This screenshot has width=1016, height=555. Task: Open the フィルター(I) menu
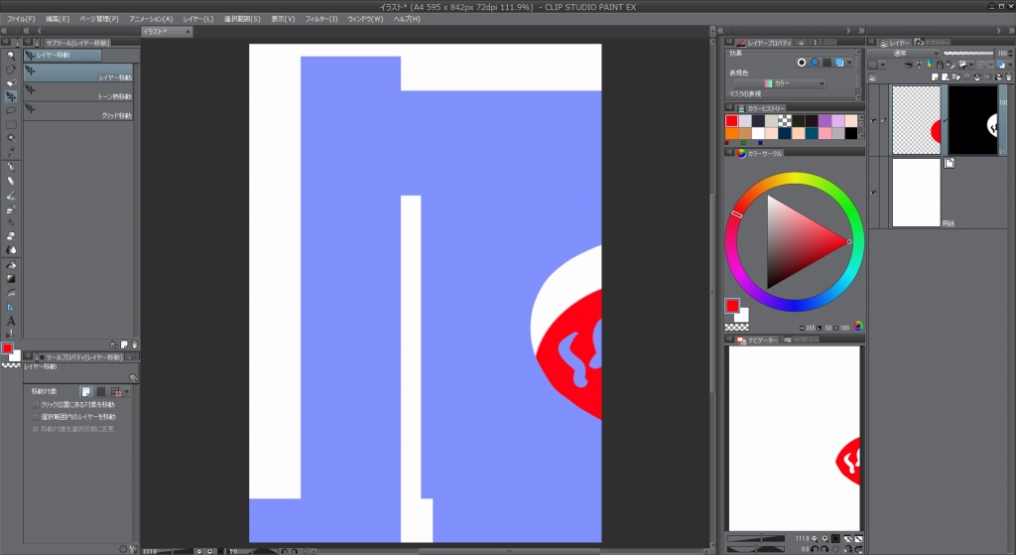320,19
